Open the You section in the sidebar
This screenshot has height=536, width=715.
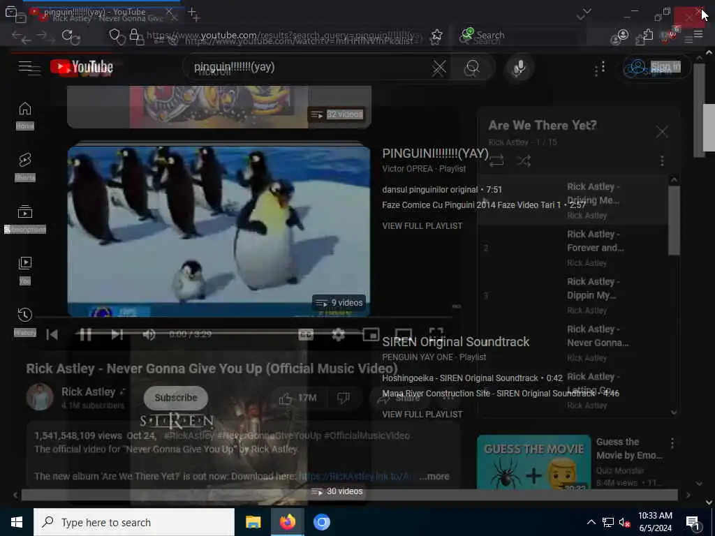(x=25, y=270)
